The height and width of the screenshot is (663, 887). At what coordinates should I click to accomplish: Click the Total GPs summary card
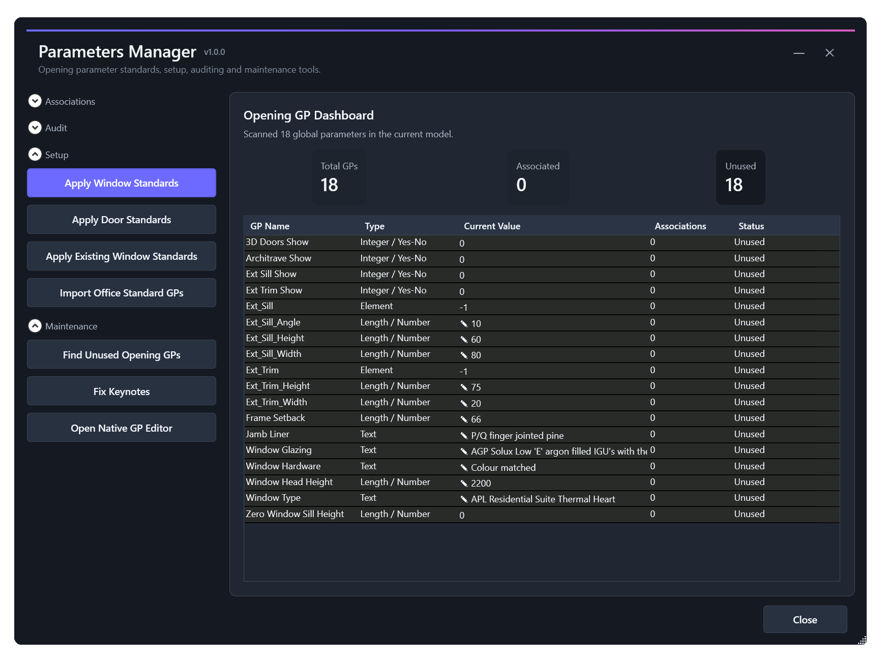click(339, 177)
